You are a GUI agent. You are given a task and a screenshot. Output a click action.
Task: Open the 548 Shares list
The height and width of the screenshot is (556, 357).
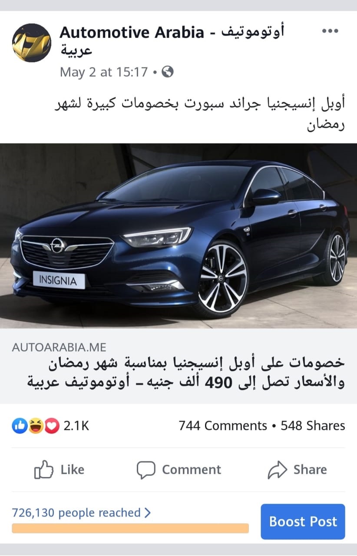(313, 426)
